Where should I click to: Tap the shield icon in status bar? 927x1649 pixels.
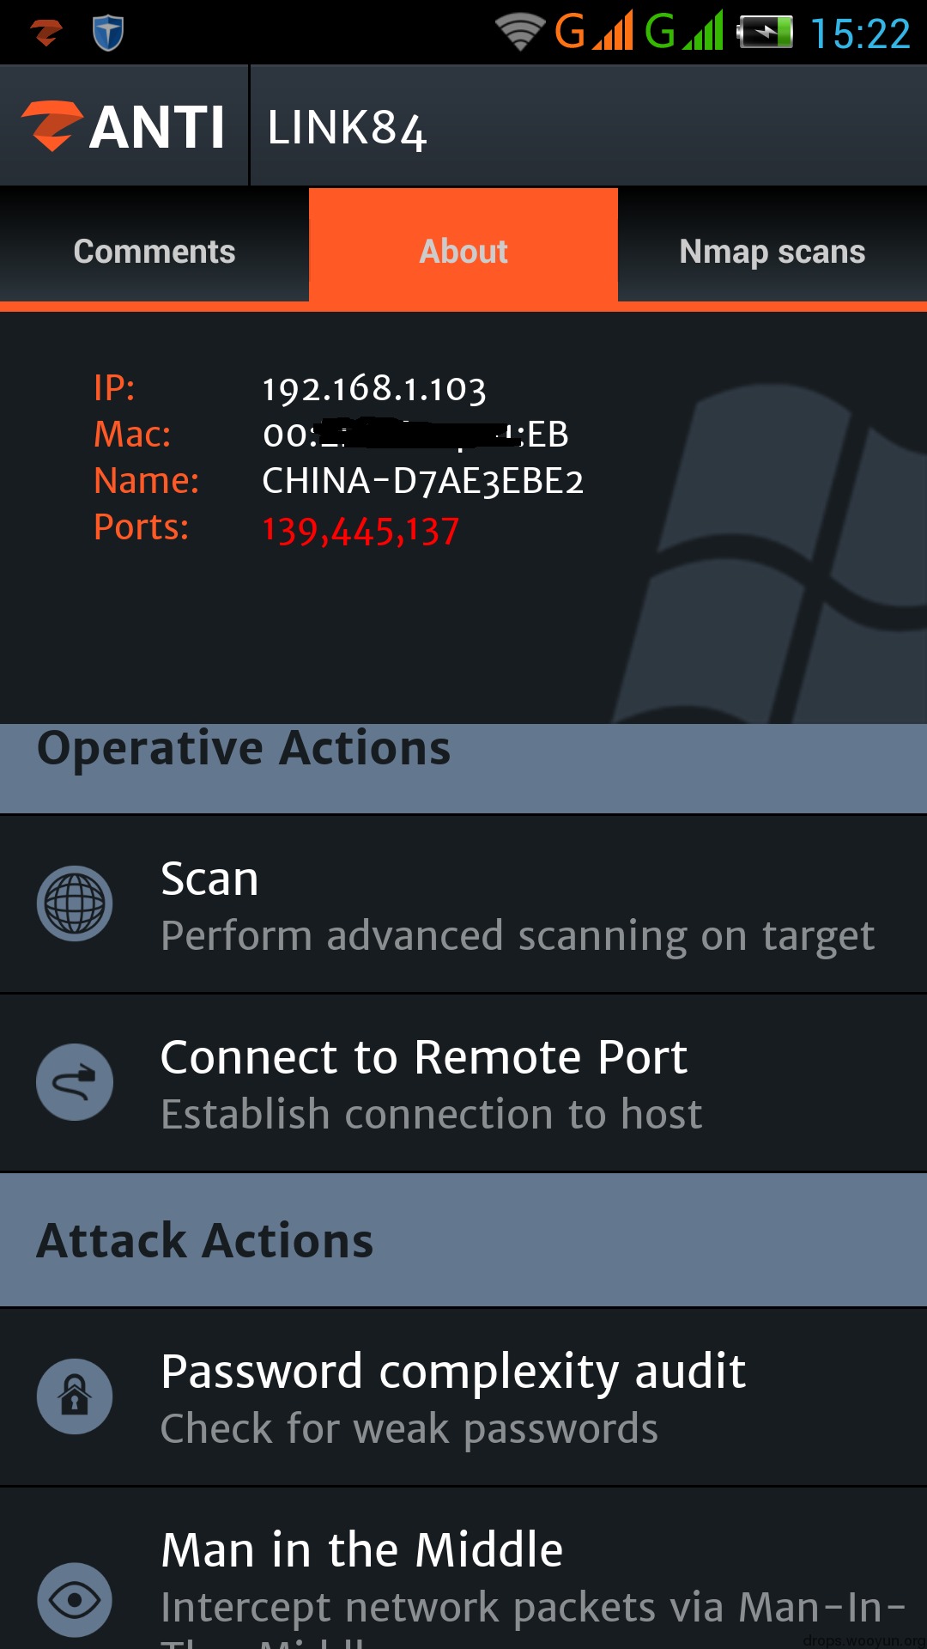pyautogui.click(x=108, y=33)
